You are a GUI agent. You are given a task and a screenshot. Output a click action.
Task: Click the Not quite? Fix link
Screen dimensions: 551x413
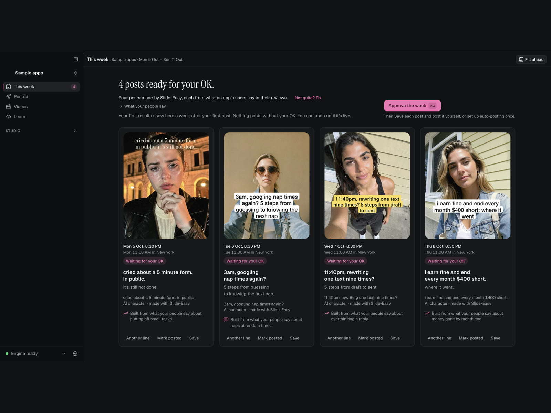pos(308,98)
